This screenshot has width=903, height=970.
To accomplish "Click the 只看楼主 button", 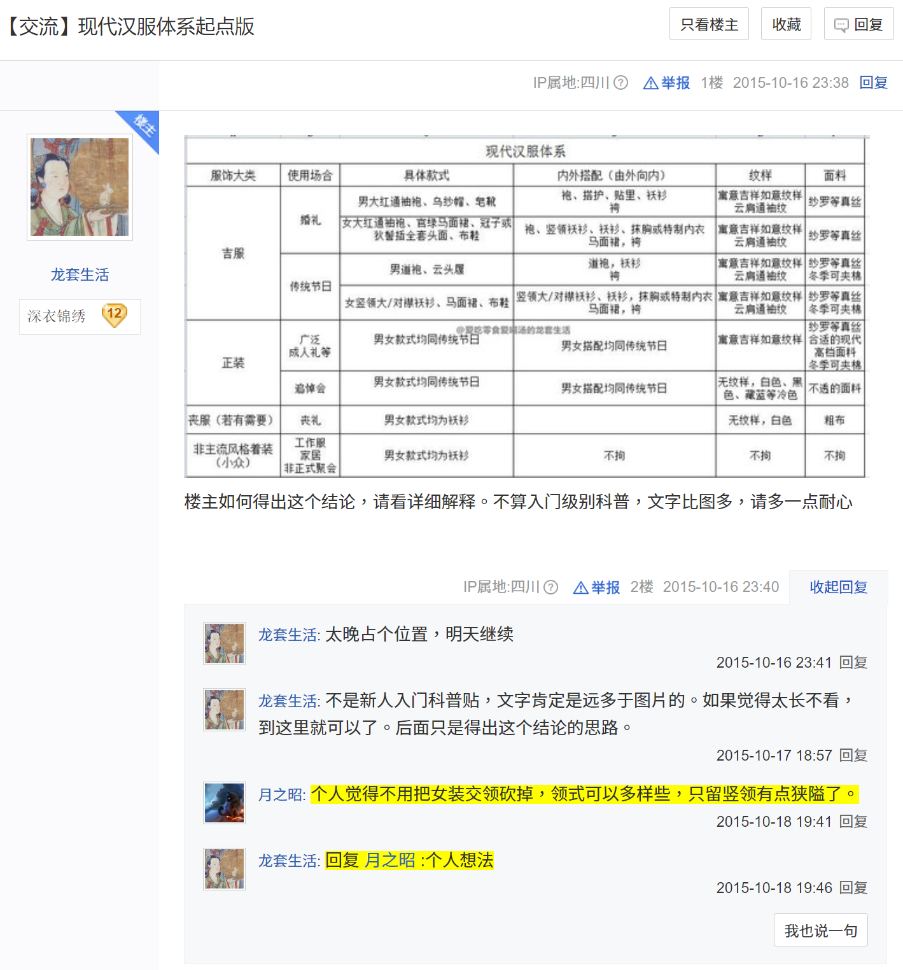I will tap(709, 24).
